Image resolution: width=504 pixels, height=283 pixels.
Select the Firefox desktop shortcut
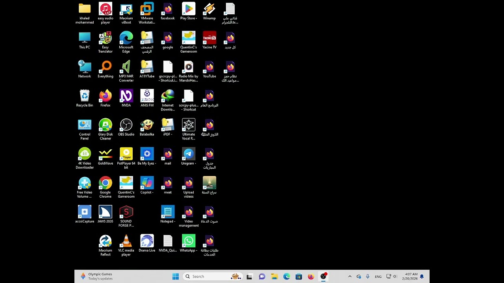click(x=106, y=99)
